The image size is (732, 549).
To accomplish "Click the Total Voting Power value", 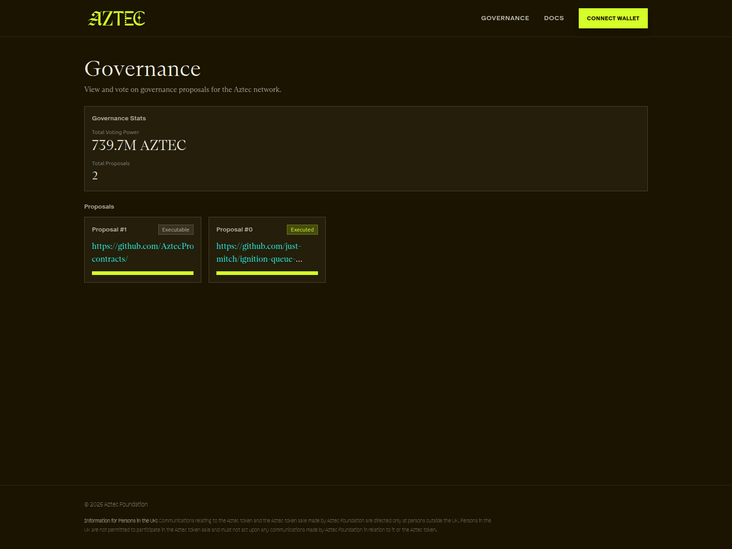I will pos(139,145).
